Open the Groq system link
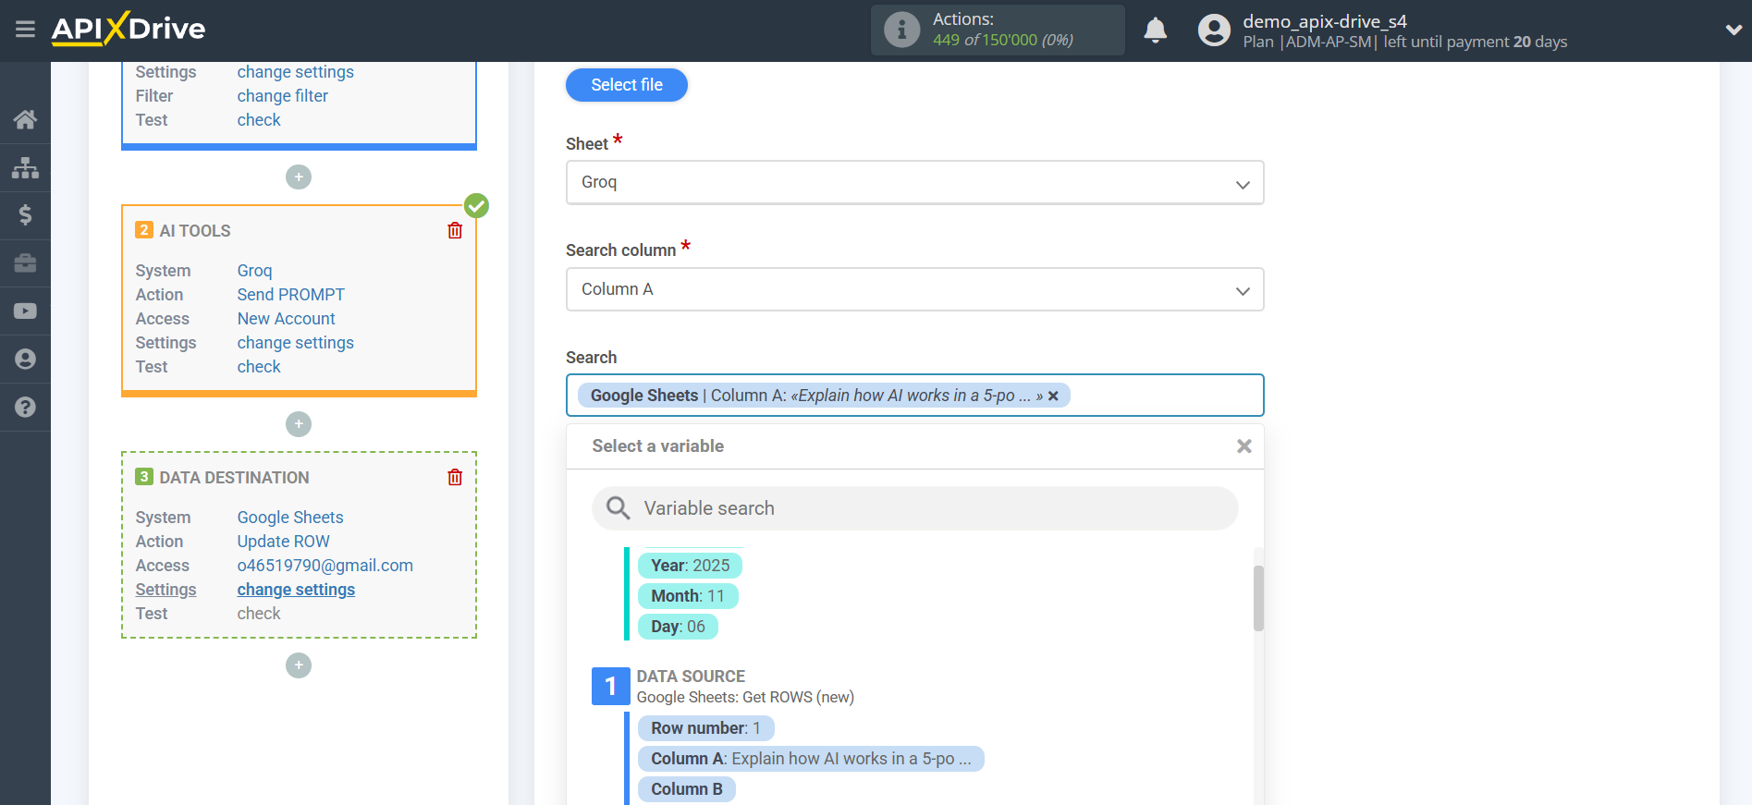Viewport: 1752px width, 805px height. click(254, 271)
